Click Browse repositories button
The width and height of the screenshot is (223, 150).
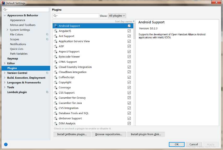(109, 134)
